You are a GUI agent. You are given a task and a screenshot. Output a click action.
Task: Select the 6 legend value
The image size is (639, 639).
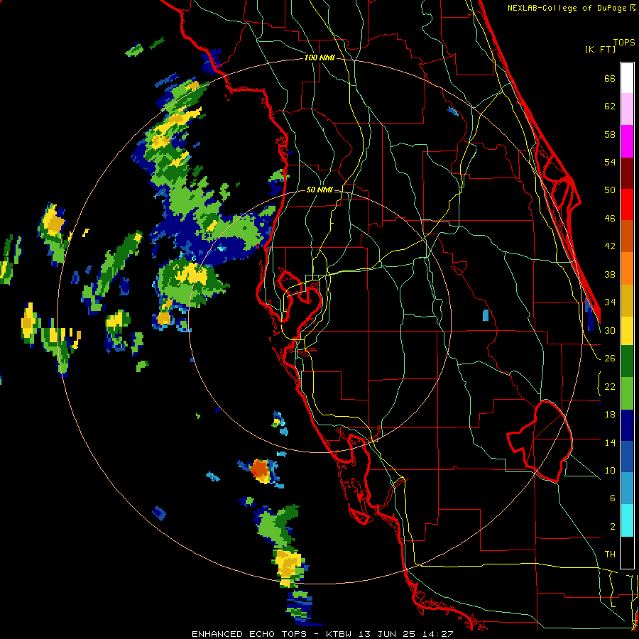tap(612, 498)
